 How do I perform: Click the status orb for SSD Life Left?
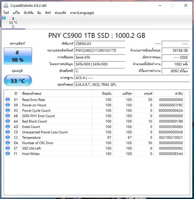point(8,148)
